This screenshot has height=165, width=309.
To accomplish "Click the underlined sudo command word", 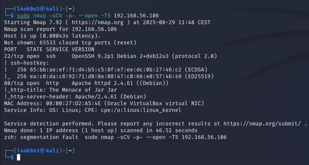I will [x=23, y=16].
